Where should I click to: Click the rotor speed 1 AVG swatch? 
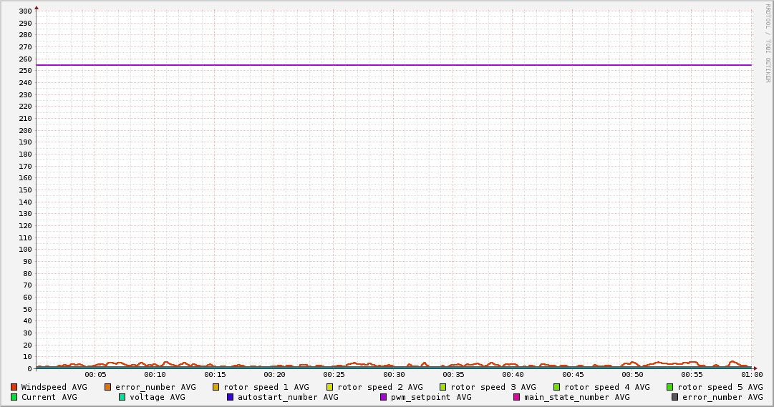tap(216, 387)
